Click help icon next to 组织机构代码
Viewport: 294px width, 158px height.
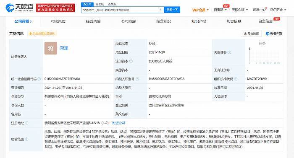coord(236,79)
